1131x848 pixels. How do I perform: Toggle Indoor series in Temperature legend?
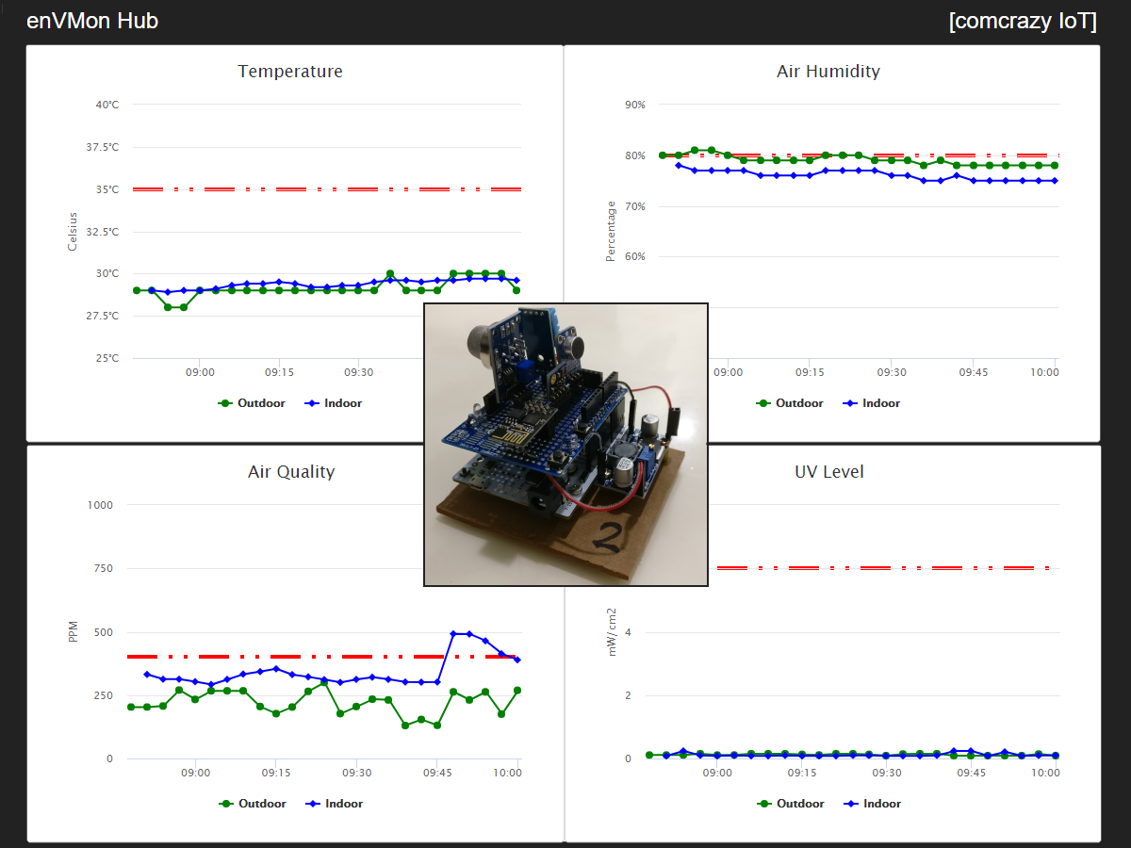click(x=335, y=403)
